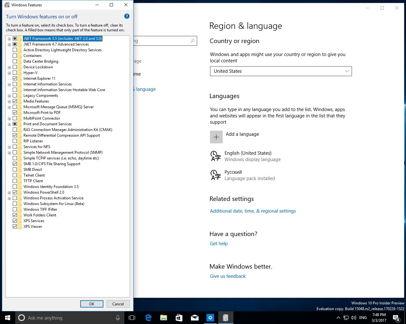The width and height of the screenshot is (406, 324).
Task: Click the folder icon beside Hyper-V
Action: click(x=20, y=73)
